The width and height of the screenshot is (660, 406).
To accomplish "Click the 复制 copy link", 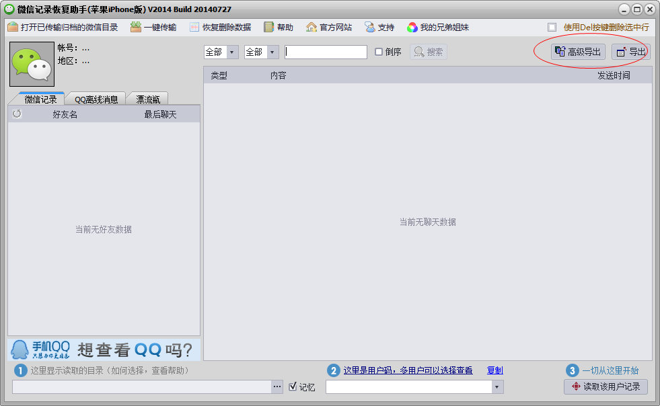I will 494,370.
